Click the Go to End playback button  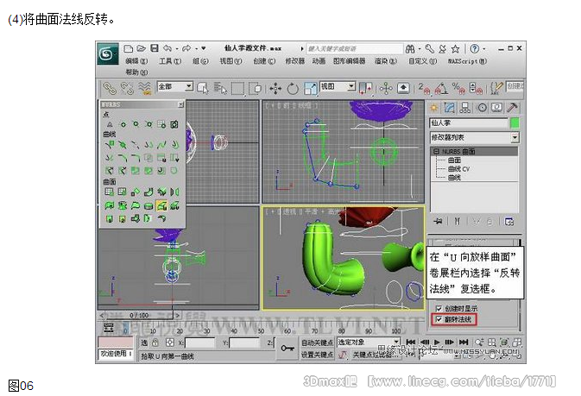tap(464, 342)
